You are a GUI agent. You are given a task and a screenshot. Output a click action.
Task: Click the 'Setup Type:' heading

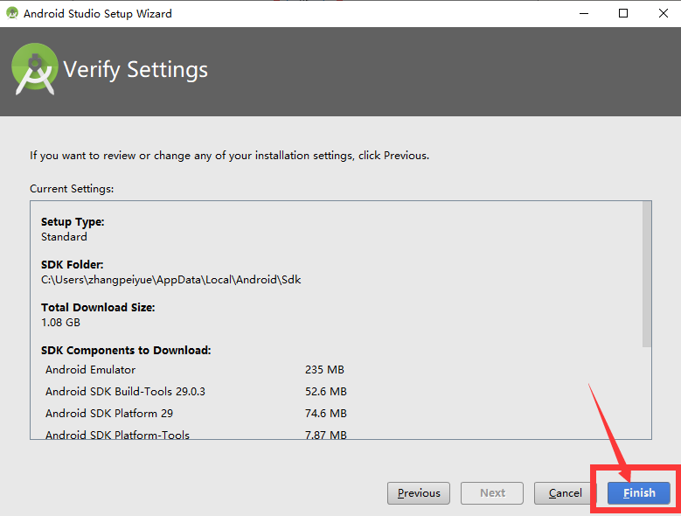point(73,222)
